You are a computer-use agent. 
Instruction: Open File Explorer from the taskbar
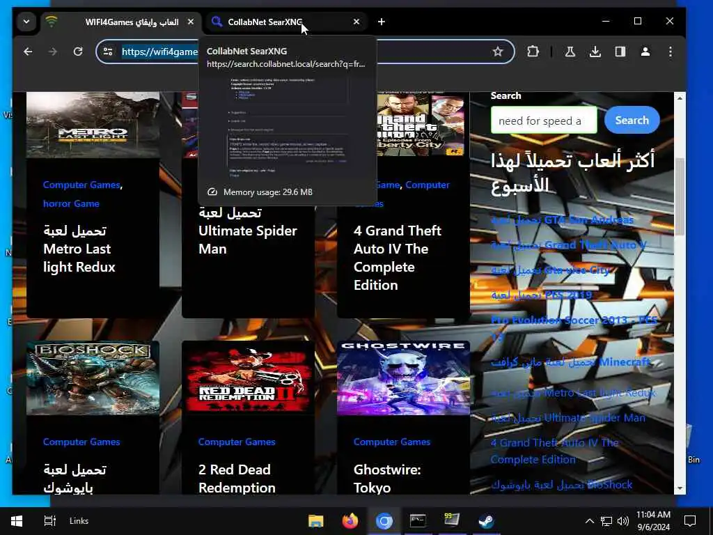point(315,521)
